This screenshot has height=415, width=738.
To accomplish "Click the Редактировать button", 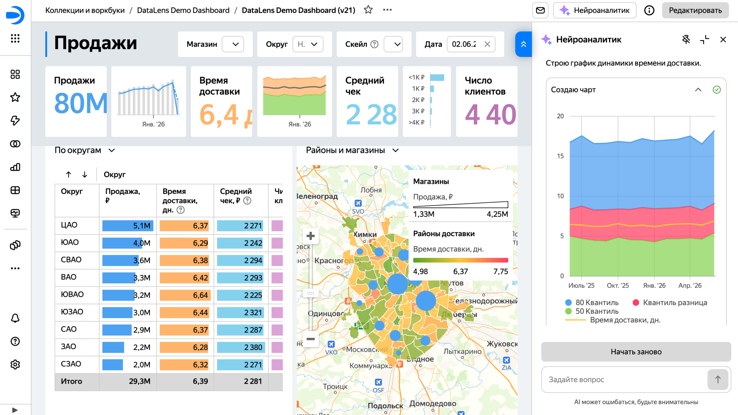I will coord(695,10).
